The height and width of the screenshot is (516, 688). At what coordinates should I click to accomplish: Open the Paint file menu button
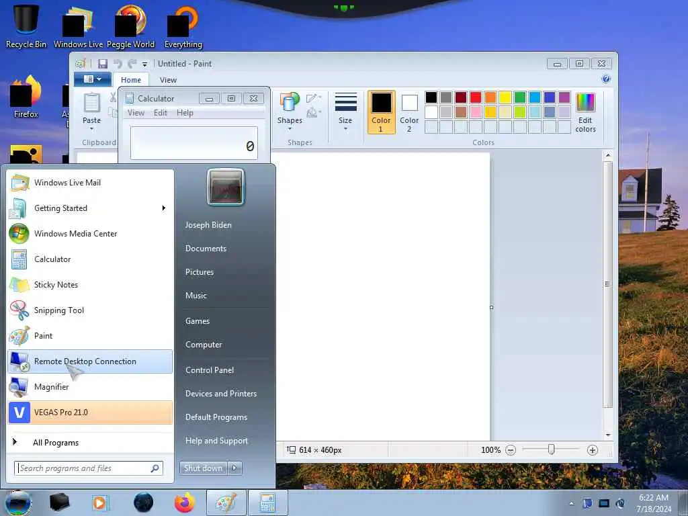coord(92,79)
